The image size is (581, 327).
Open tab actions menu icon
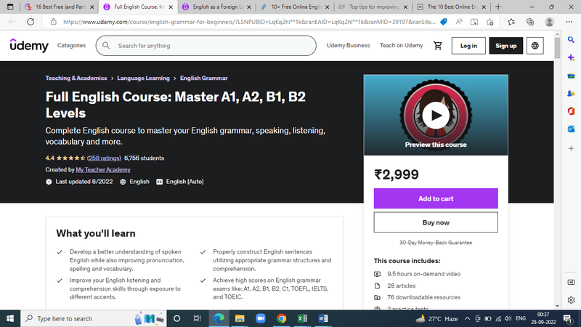(10, 7)
